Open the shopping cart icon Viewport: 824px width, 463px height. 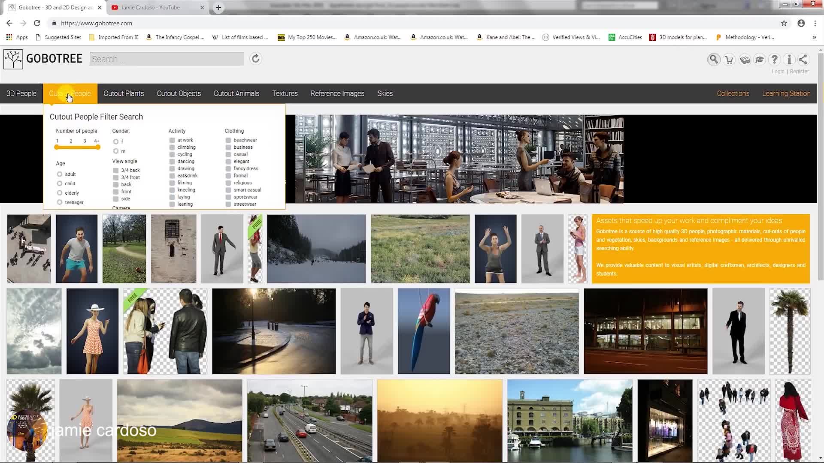click(729, 60)
